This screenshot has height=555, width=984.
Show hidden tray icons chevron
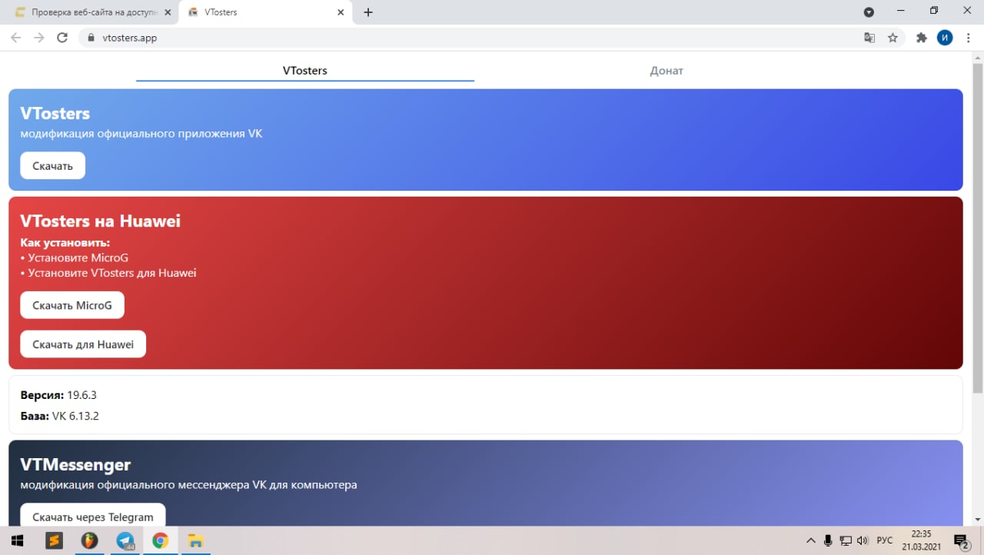[x=810, y=540]
